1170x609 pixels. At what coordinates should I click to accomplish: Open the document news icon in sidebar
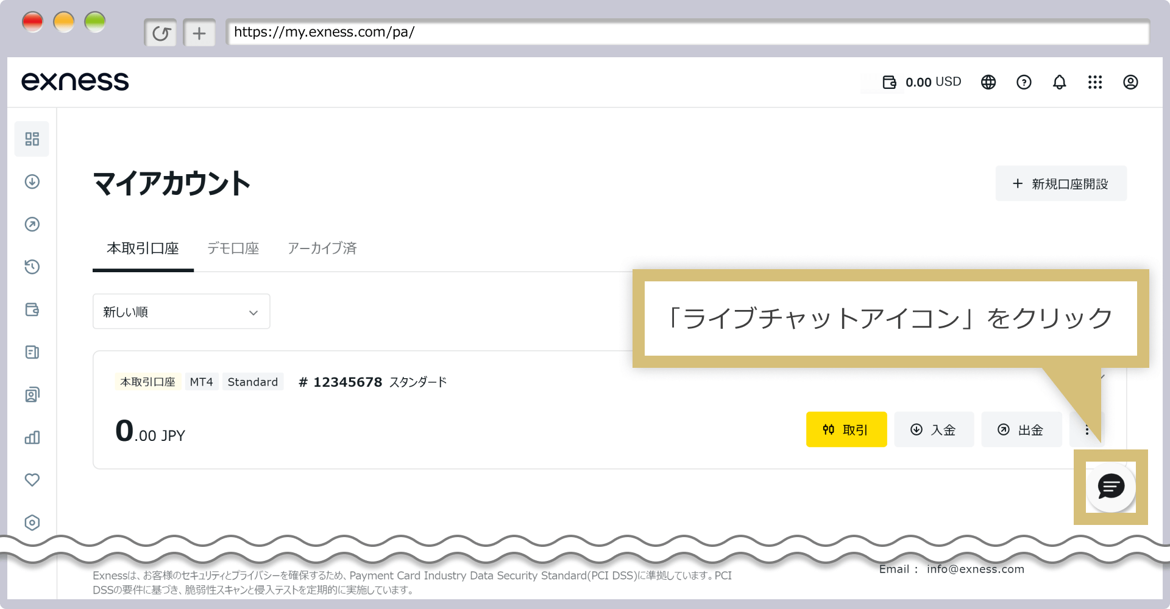click(x=32, y=352)
